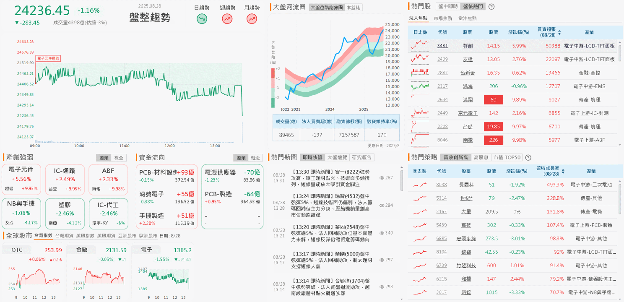Click the 電源供應器 fund flow row
This screenshot has height=302, width=624.
232,176
